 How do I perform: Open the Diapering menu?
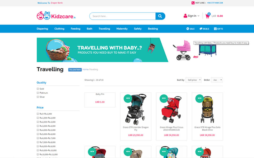coord(42,29)
